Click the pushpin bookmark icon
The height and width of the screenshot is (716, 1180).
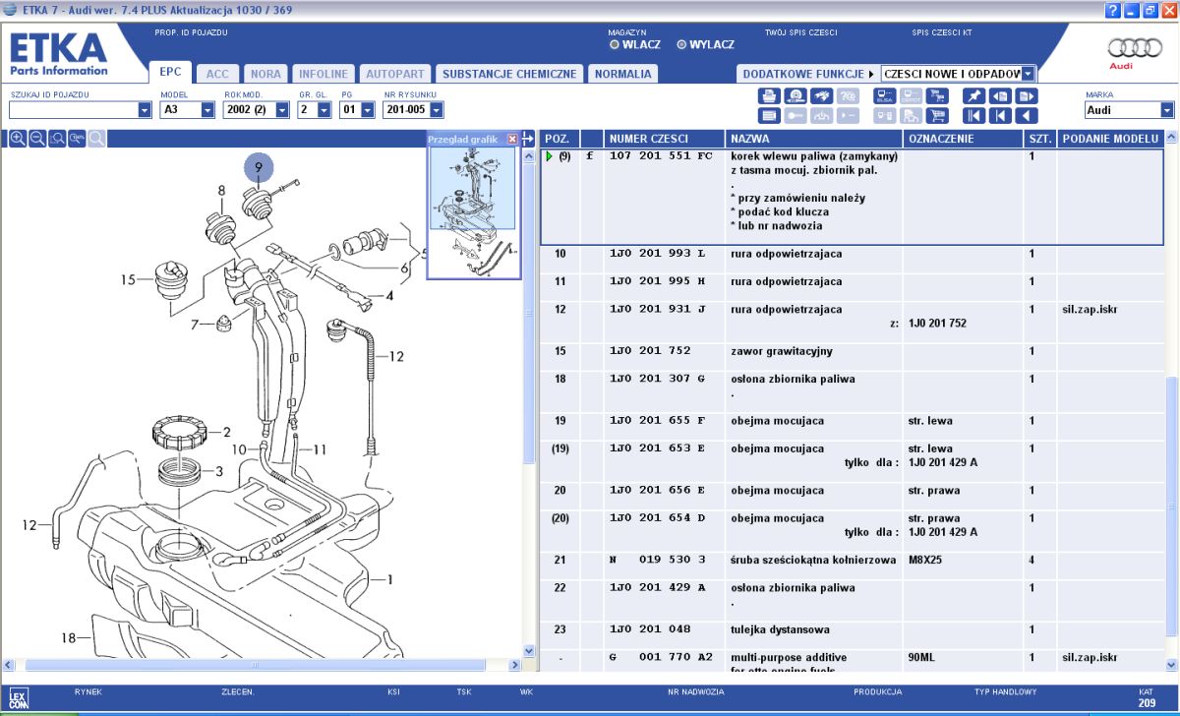coord(973,96)
